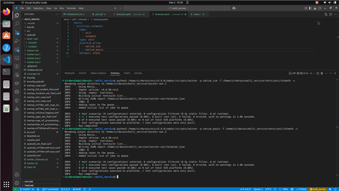Click the YAML language mode indicator
Viewport: 339px width, 191px height.
284,189
